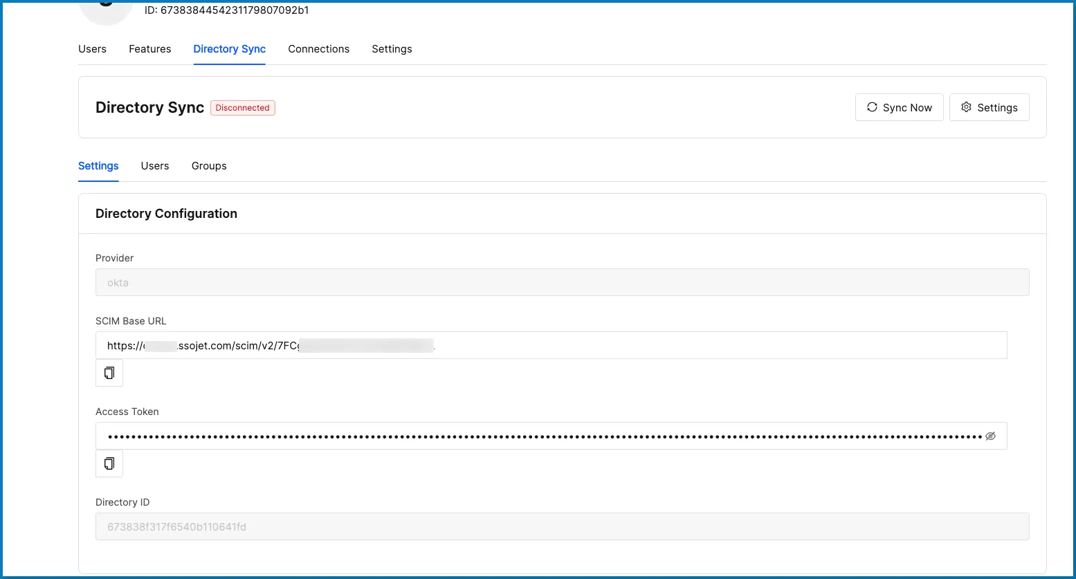Screen dimensions: 1076x579
Task: Click the Sync Now button
Action: point(899,107)
